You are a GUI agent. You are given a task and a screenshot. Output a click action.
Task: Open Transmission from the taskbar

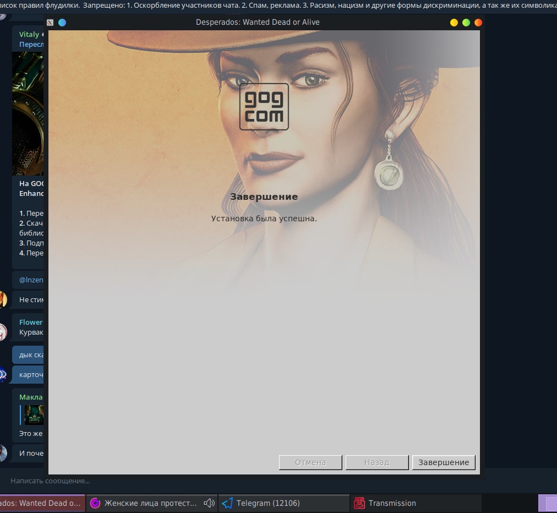pos(416,503)
